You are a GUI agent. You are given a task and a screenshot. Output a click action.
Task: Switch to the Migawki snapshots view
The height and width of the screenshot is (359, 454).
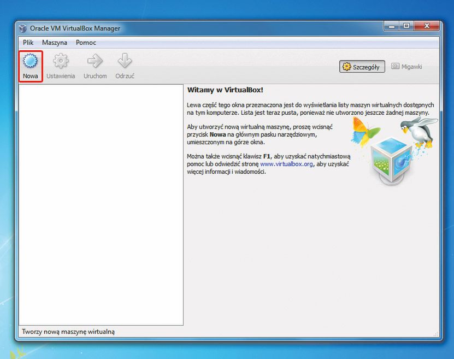[407, 67]
